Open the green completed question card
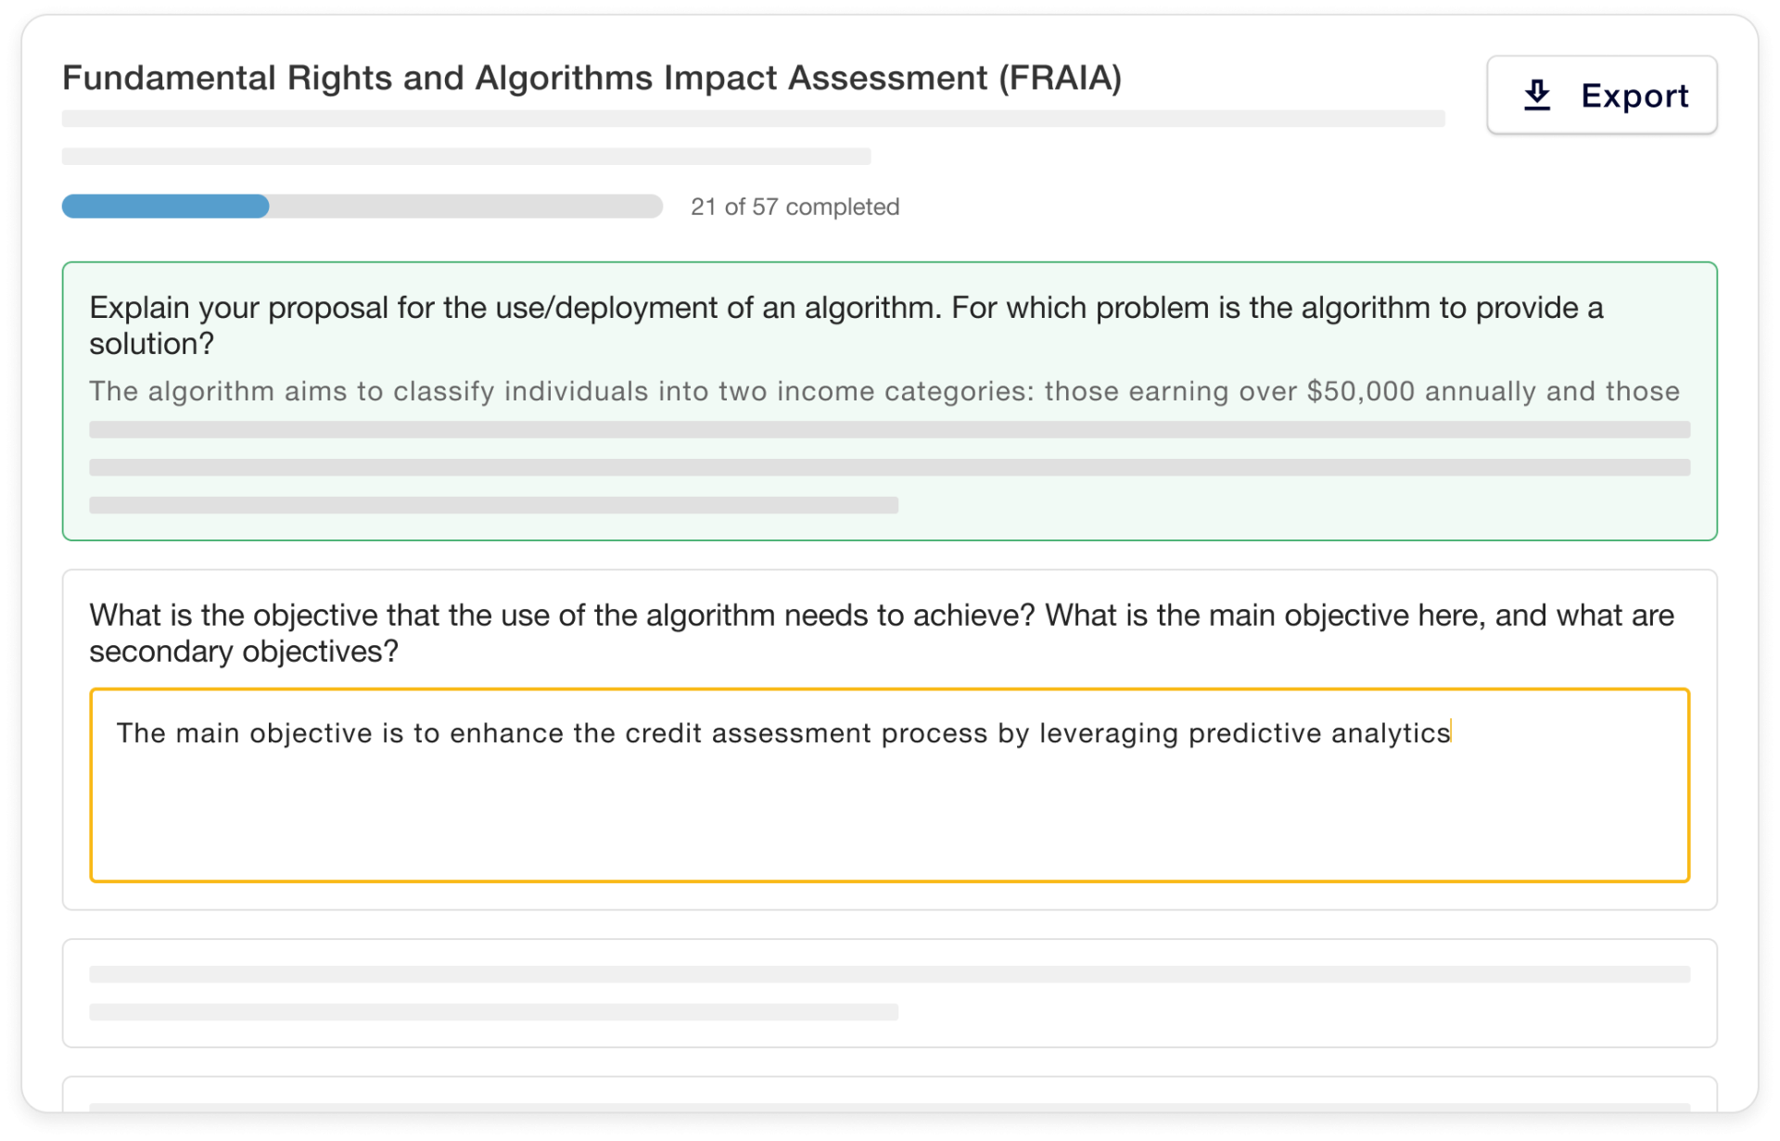The width and height of the screenshot is (1780, 1141). 889,400
